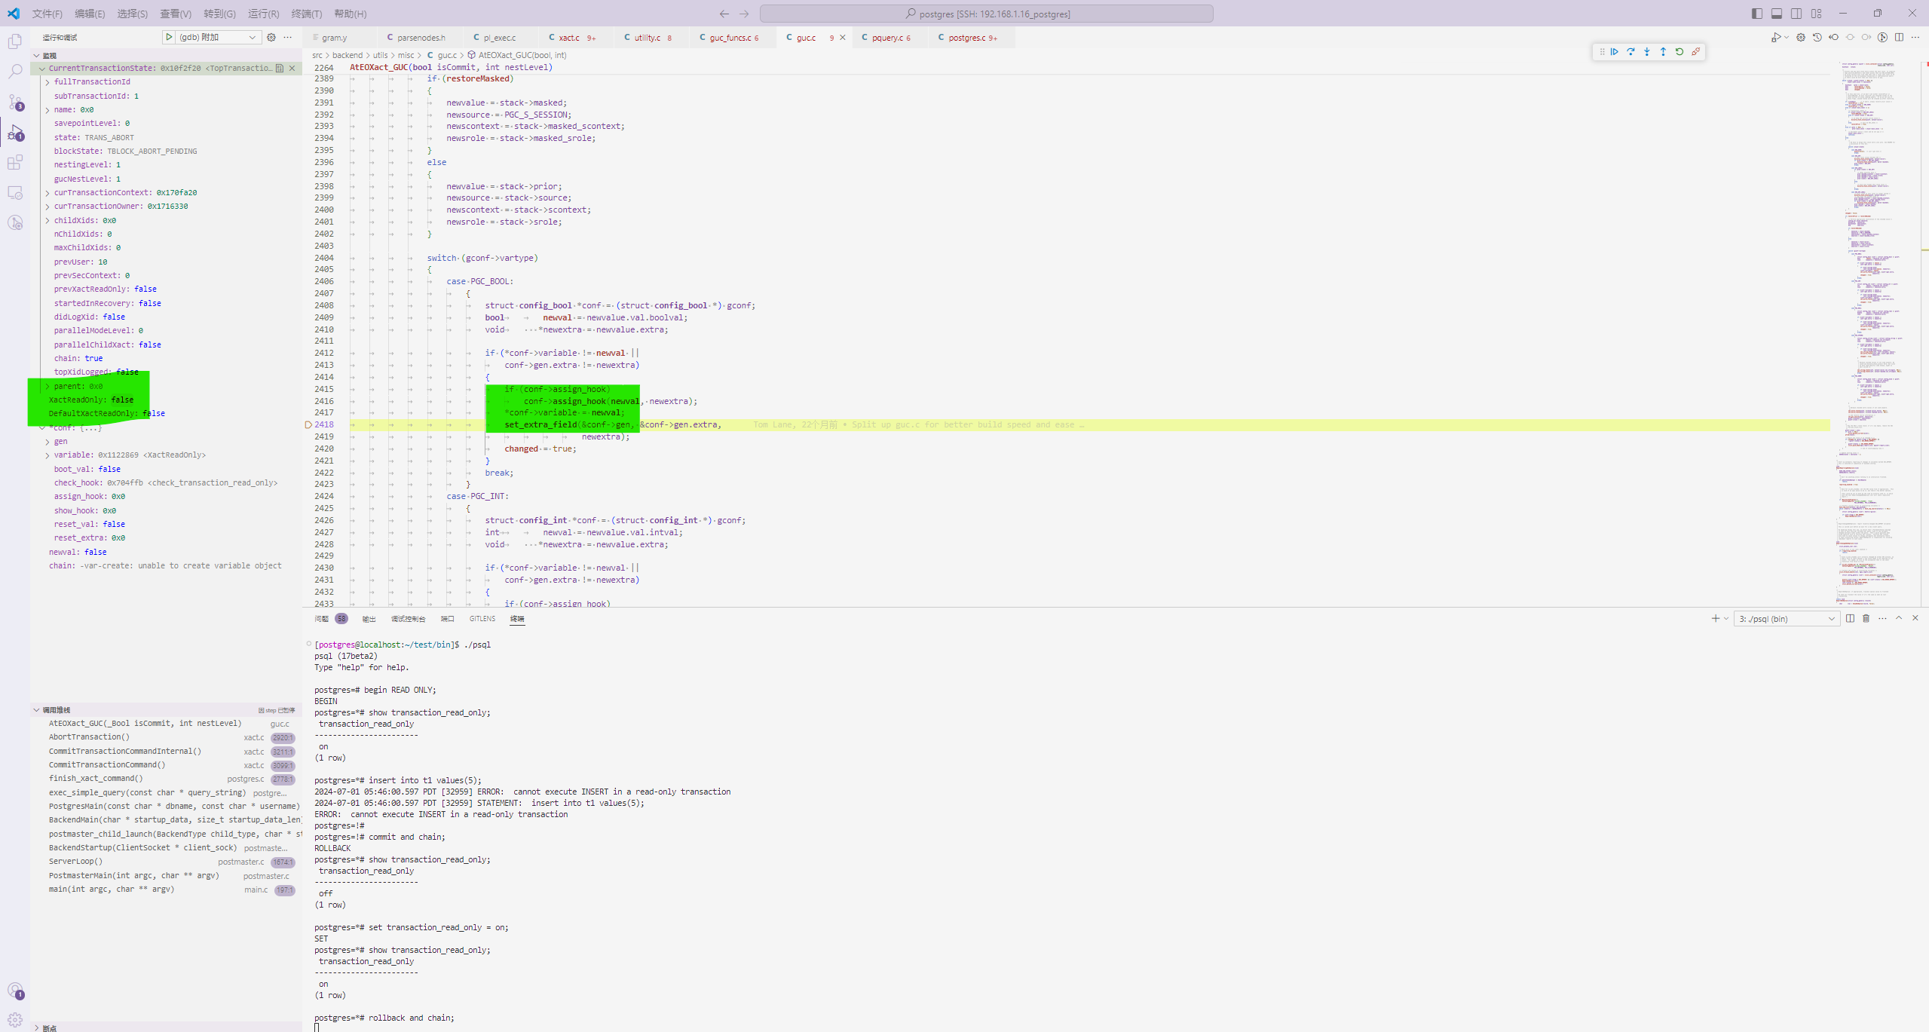The height and width of the screenshot is (1032, 1929).
Task: Click Step Out in the debug toolbar
Action: click(1663, 52)
